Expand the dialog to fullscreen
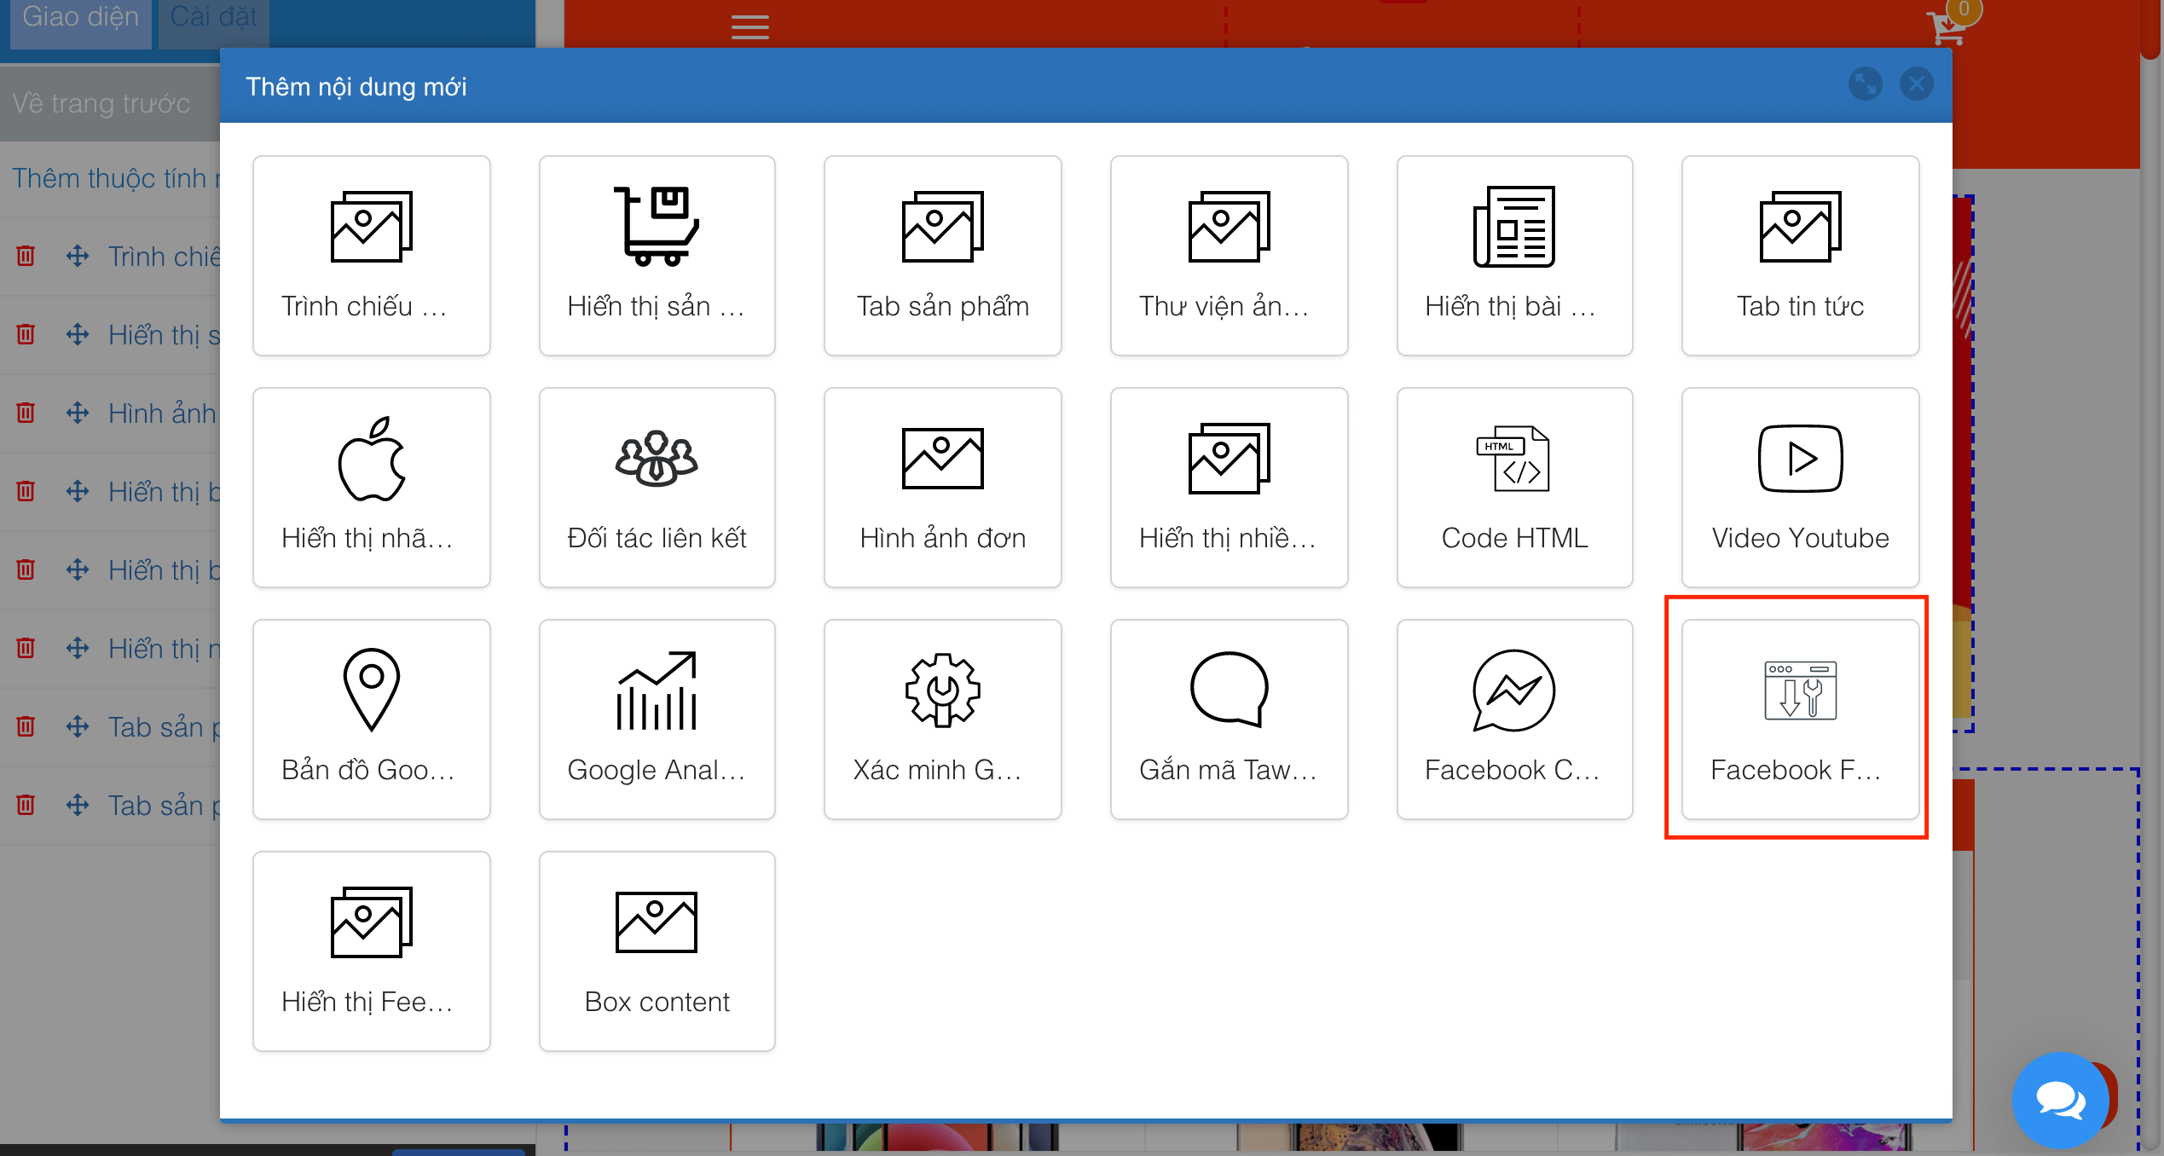Viewport: 2164px width, 1156px height. (1865, 84)
